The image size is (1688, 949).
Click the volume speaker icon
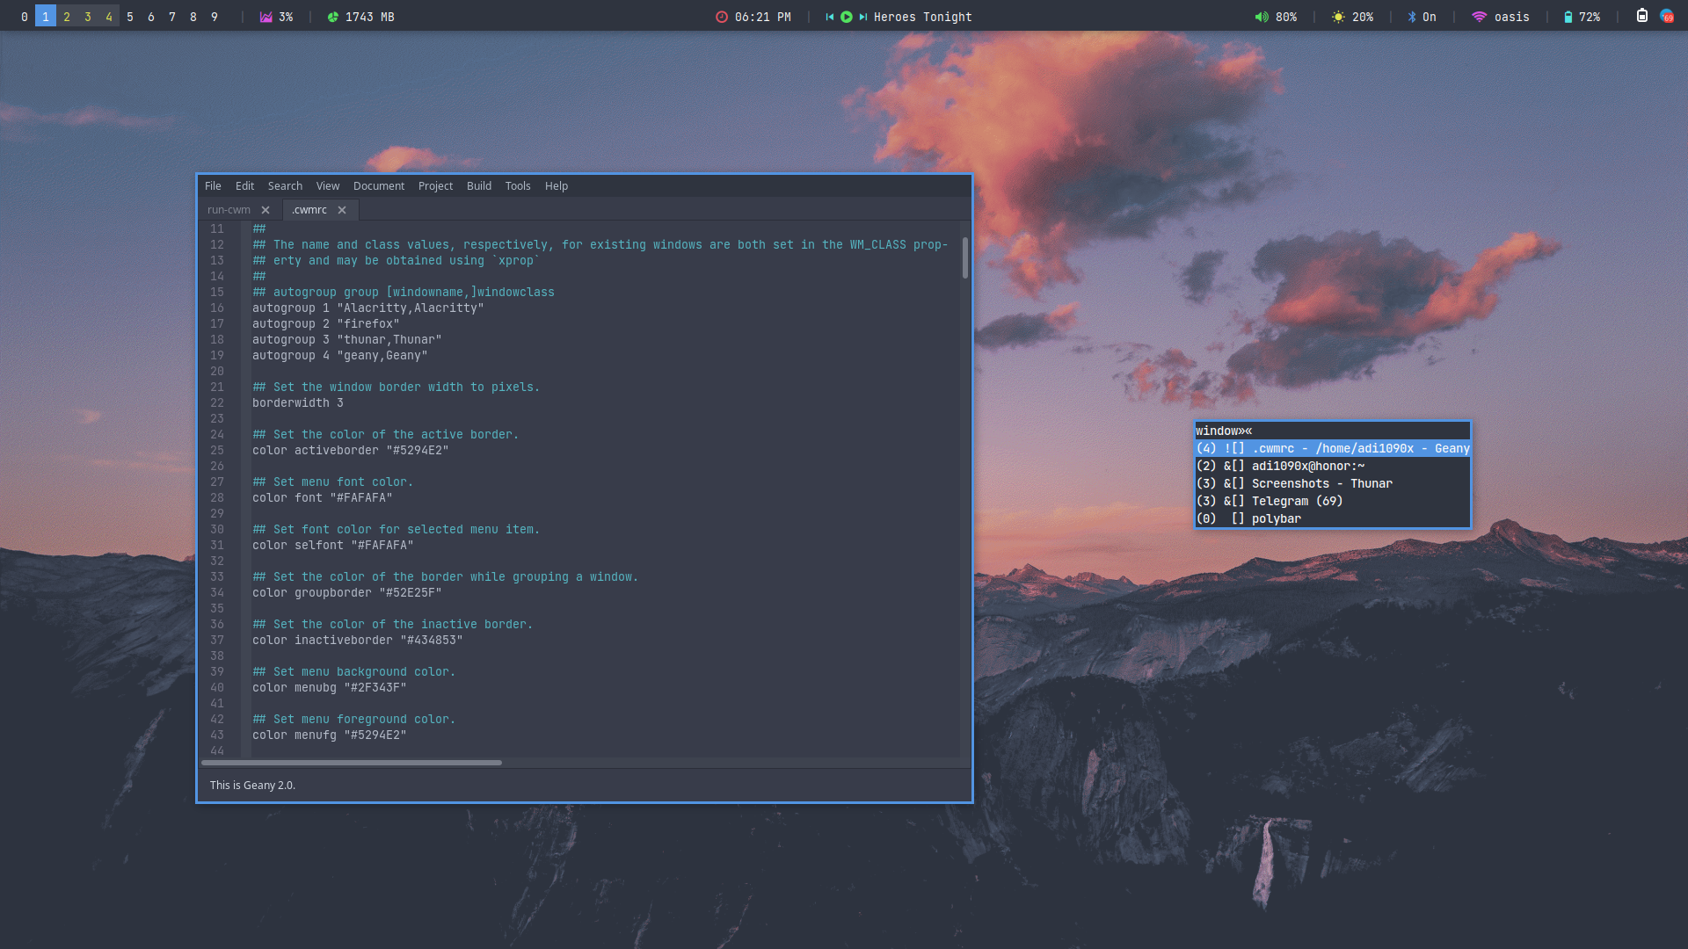tap(1262, 17)
